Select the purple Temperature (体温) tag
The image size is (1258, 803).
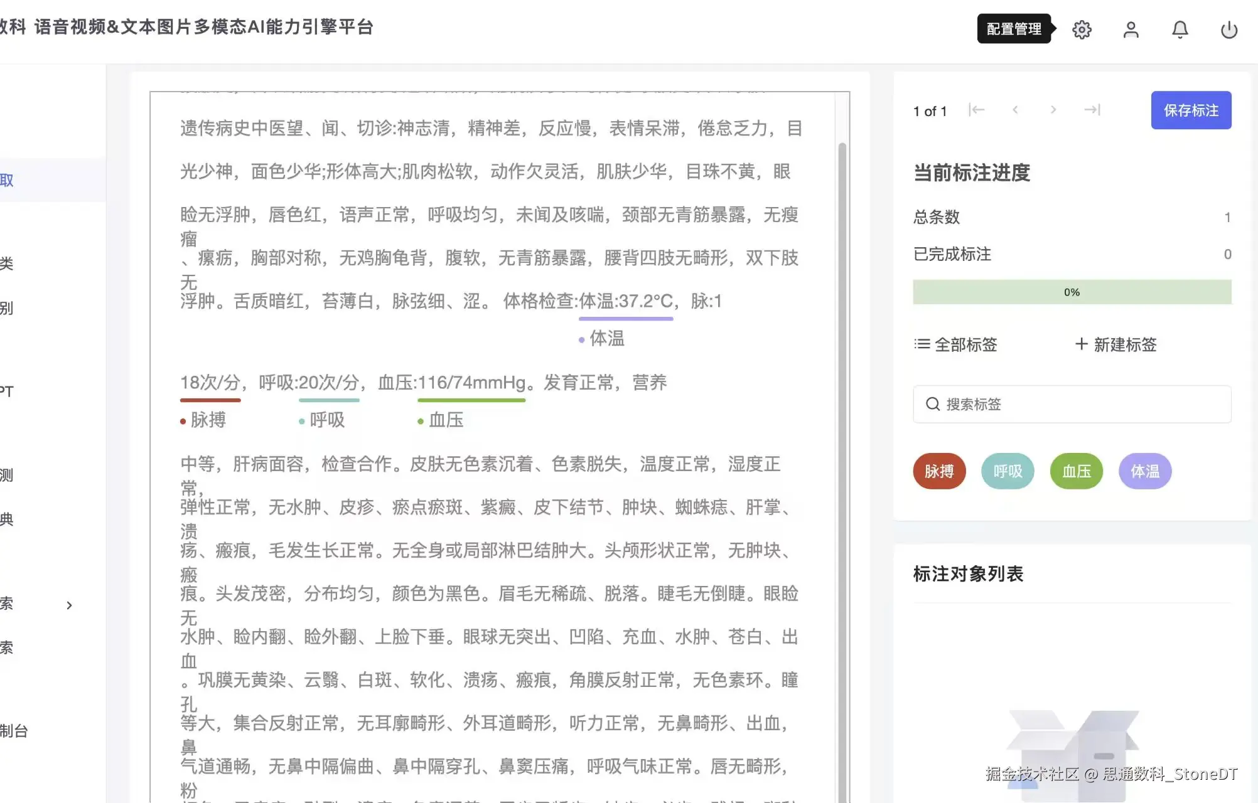click(x=1145, y=471)
